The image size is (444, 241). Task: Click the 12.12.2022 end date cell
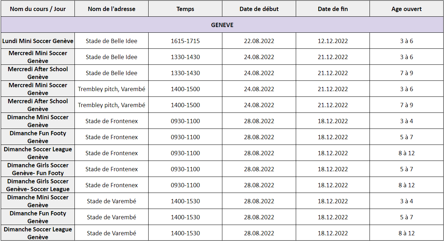tap(333, 41)
